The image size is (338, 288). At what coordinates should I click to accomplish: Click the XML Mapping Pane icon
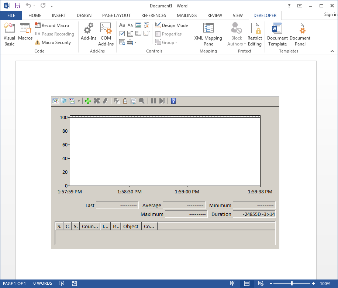[208, 34]
